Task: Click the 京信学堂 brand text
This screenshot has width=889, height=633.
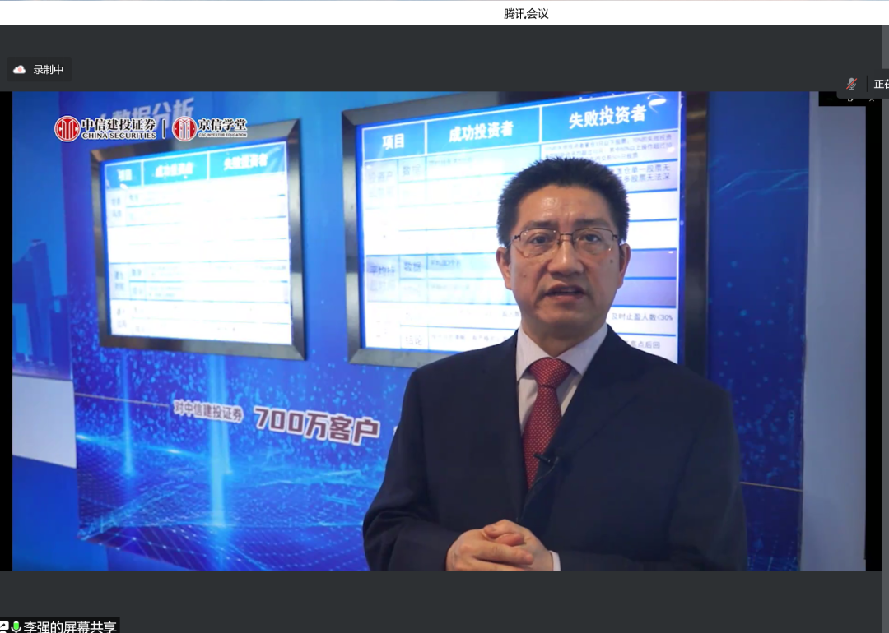Action: pos(221,125)
